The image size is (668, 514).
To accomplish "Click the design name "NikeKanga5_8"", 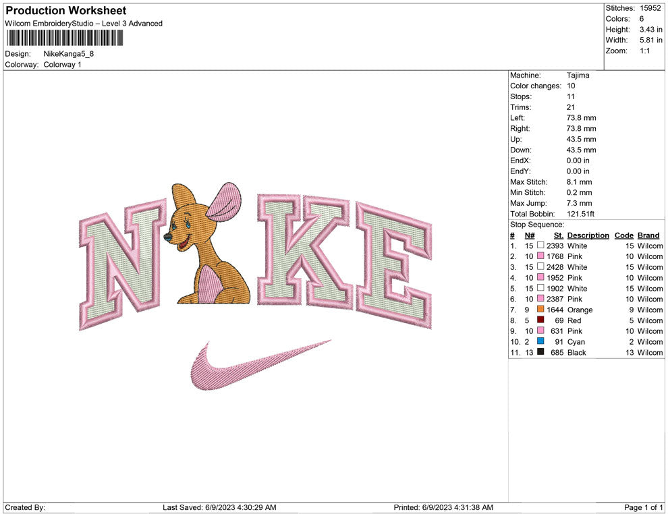I will coord(69,54).
